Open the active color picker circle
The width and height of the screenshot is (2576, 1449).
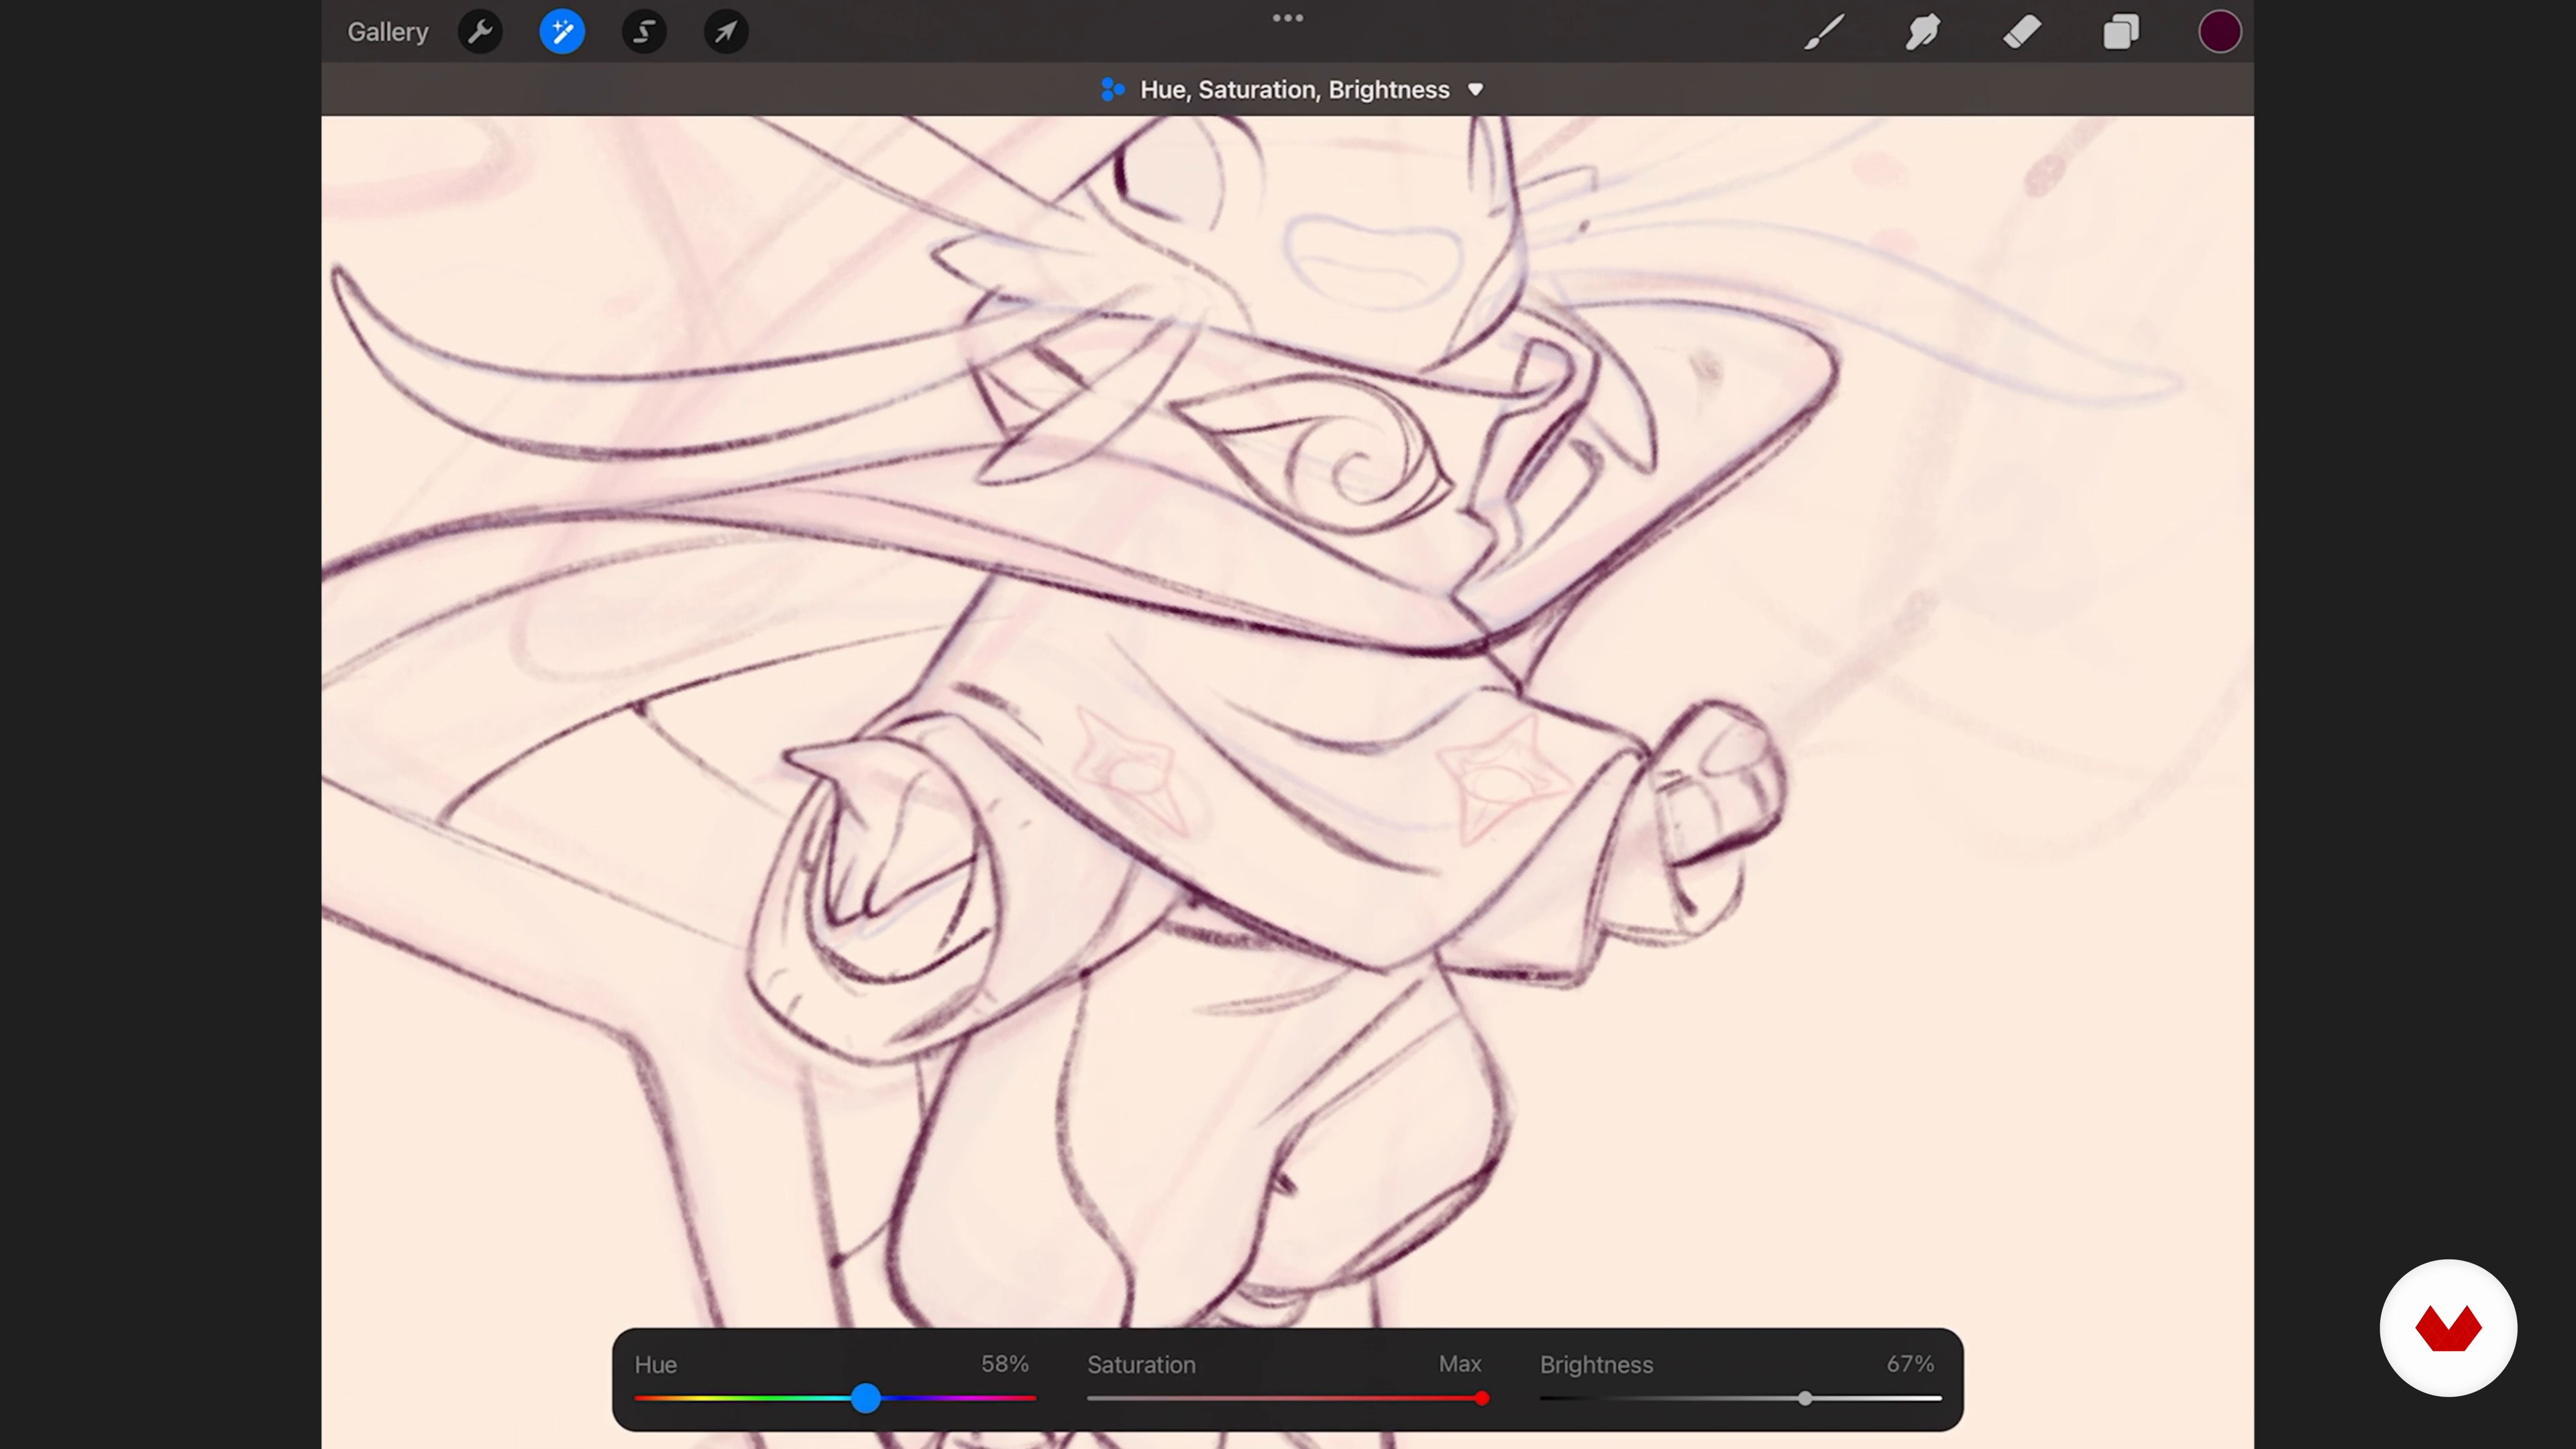click(2219, 32)
